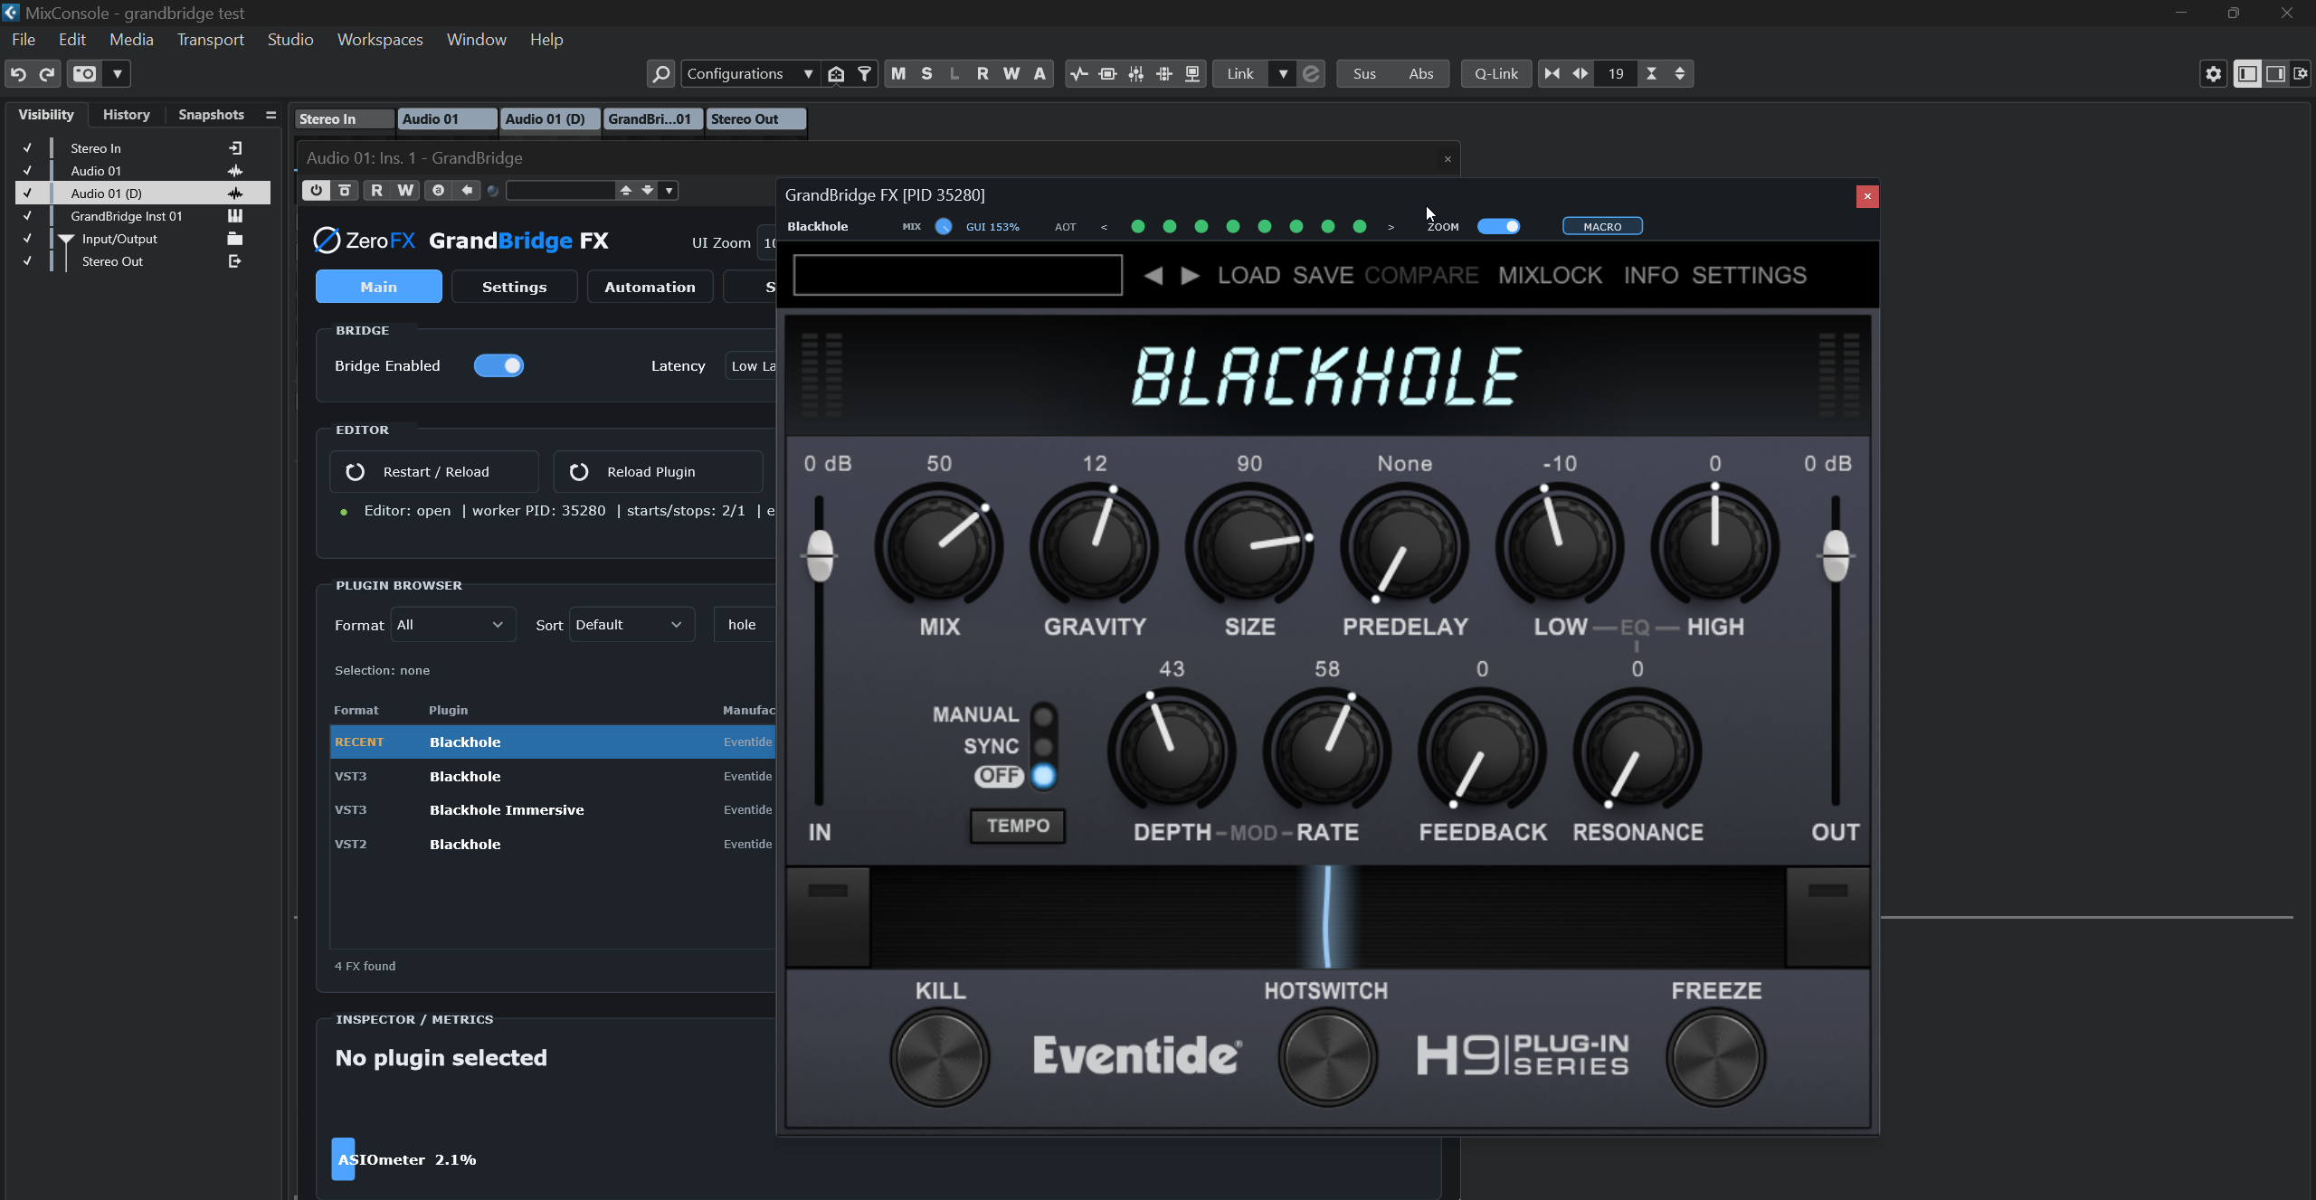Click the blue MIX knob in GrandBridge header
Image resolution: width=2316 pixels, height=1200 pixels.
[944, 227]
